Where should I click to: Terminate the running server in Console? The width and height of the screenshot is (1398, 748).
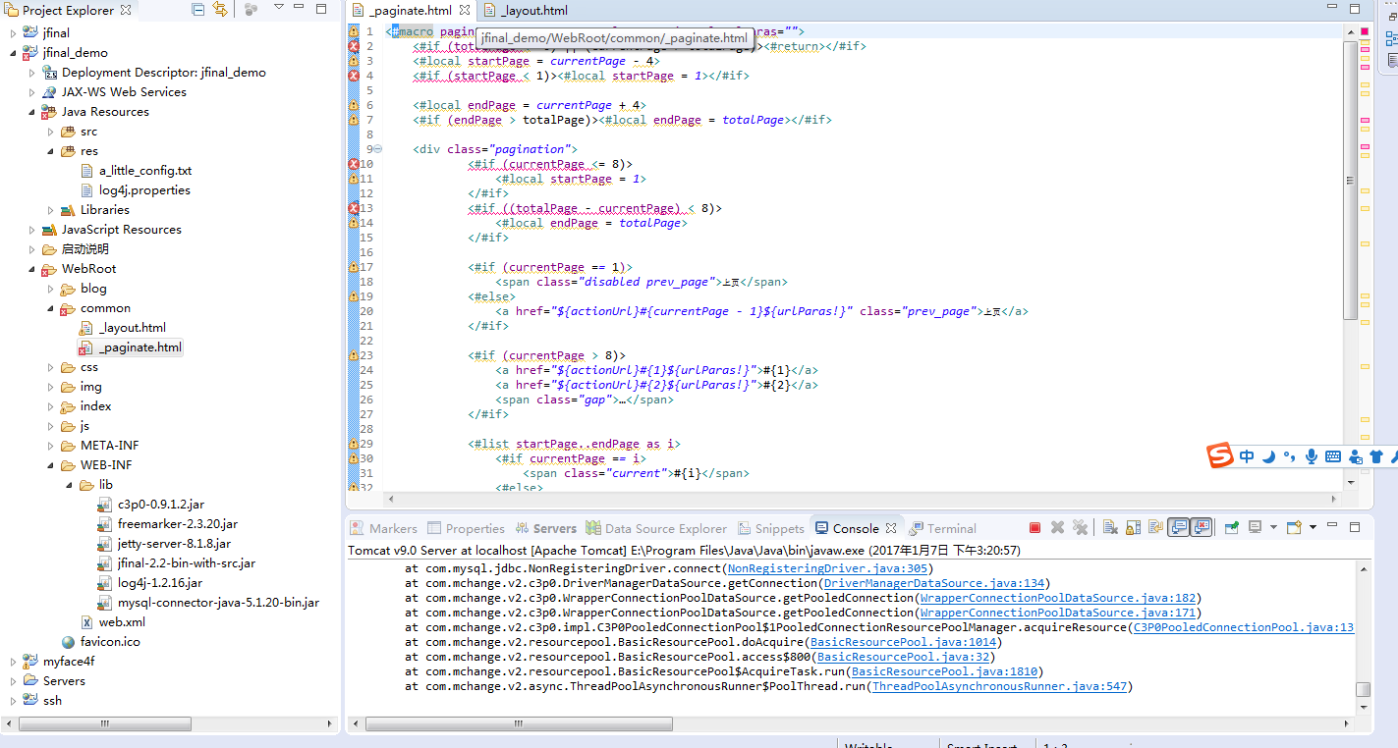pos(1035,527)
